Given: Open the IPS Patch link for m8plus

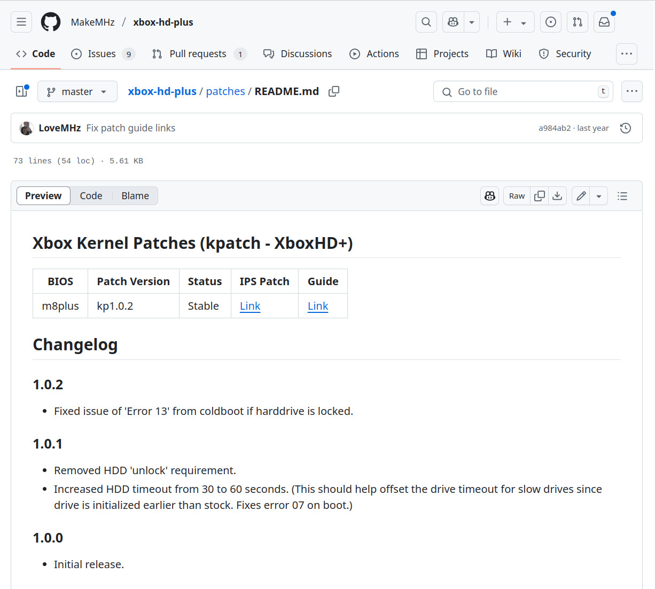Looking at the screenshot, I should pyautogui.click(x=250, y=306).
